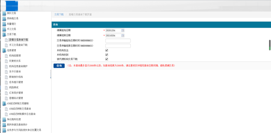Click the document icon beside 汇率同步管理
The image size is (271, 133).
6,93
